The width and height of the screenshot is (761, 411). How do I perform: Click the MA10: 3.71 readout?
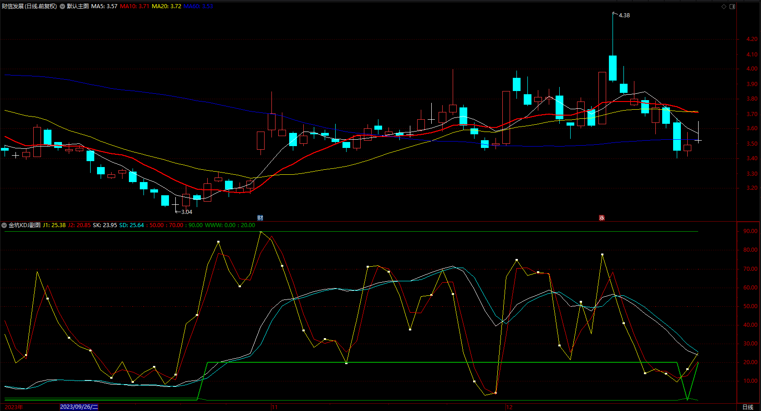click(135, 6)
